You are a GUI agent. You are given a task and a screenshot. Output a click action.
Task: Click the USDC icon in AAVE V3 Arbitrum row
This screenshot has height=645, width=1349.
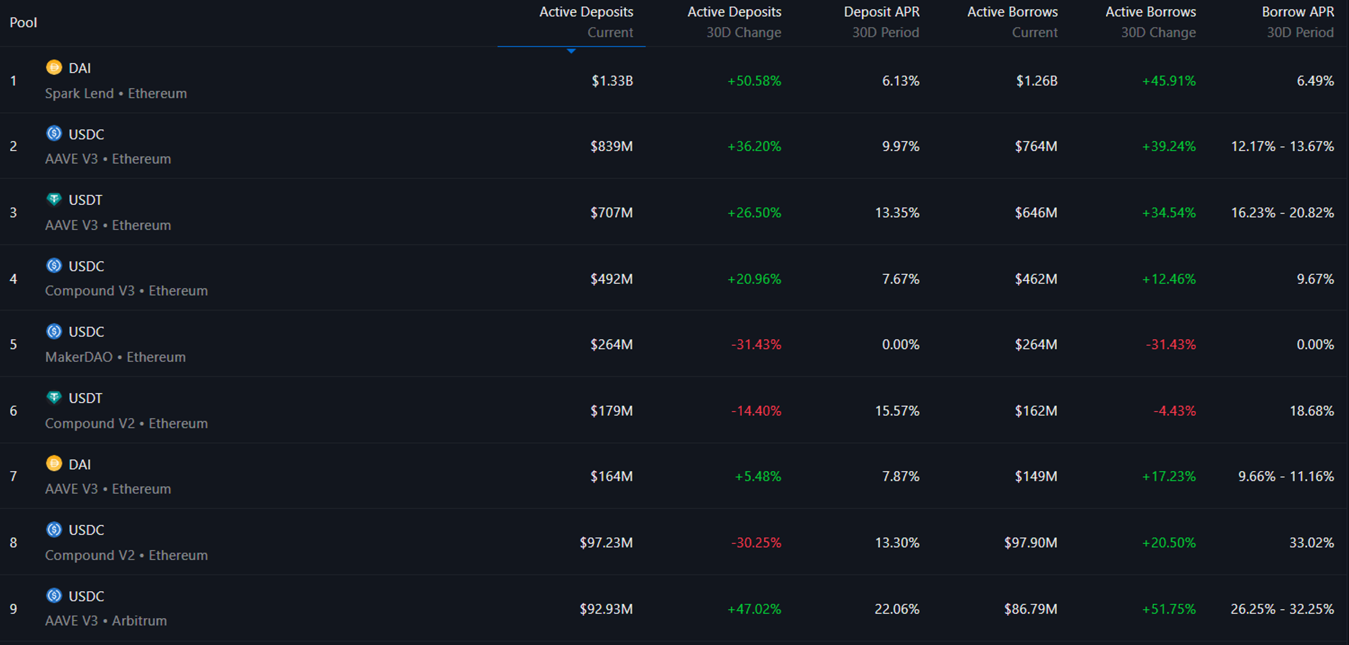54,596
